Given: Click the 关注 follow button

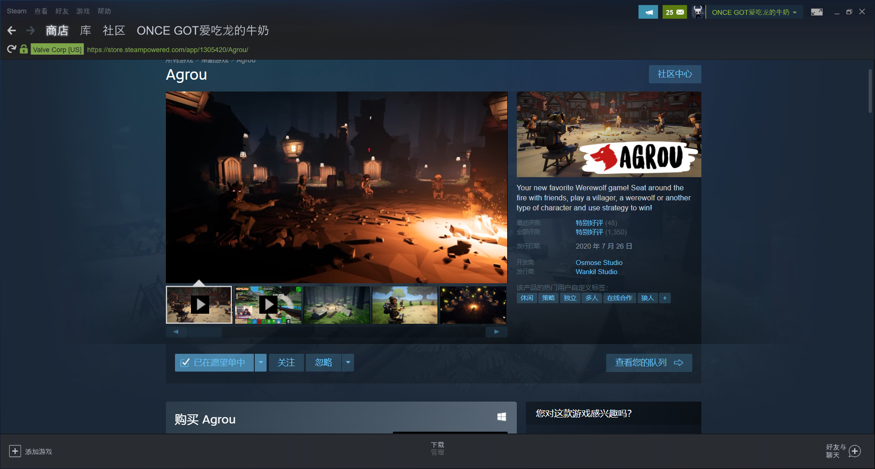Looking at the screenshot, I should (x=286, y=362).
